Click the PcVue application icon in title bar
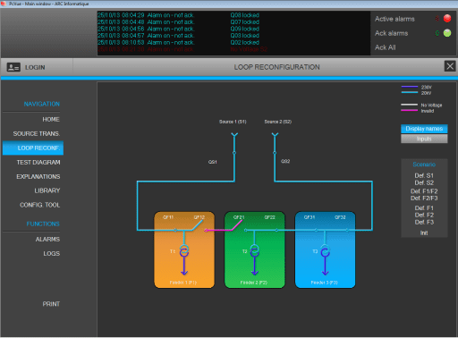458x338 pixels. pos(4,4)
